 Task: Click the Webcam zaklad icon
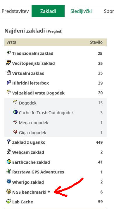9,152
